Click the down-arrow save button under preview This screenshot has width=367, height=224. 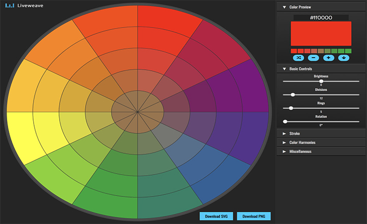tap(344, 58)
